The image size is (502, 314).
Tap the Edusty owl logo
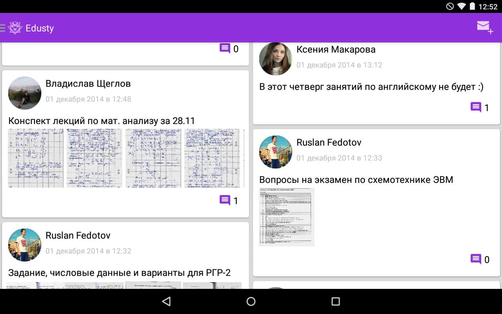point(15,28)
